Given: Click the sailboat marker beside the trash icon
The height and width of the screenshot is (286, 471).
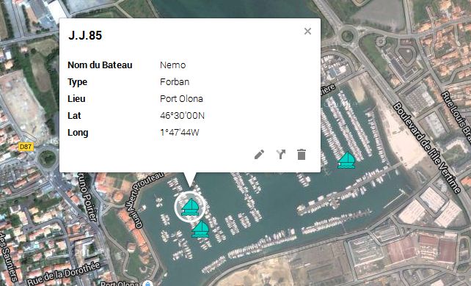Looking at the screenshot, I should (346, 160).
